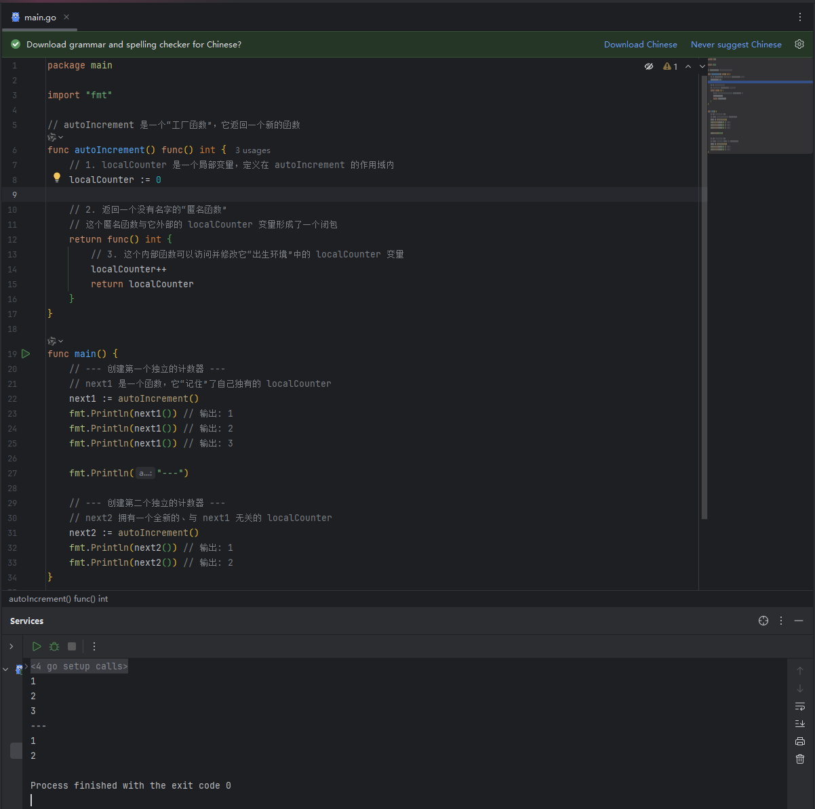The height and width of the screenshot is (809, 815).
Task: Click the 'Download Chinese' link
Action: [x=640, y=45]
